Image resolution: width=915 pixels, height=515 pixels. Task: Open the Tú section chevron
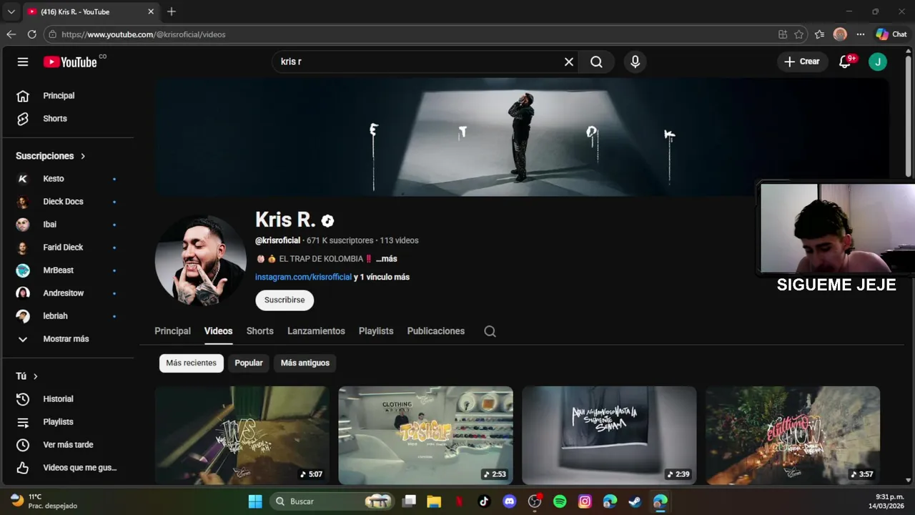[35, 376]
